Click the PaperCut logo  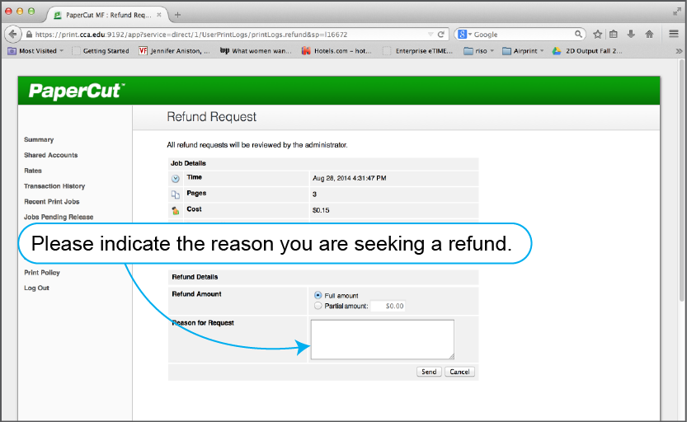click(77, 91)
